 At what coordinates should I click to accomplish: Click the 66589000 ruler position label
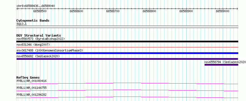tap(223, 11)
